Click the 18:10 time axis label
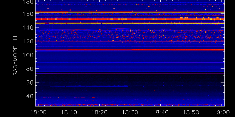This screenshot has width=235, height=117. (69, 112)
